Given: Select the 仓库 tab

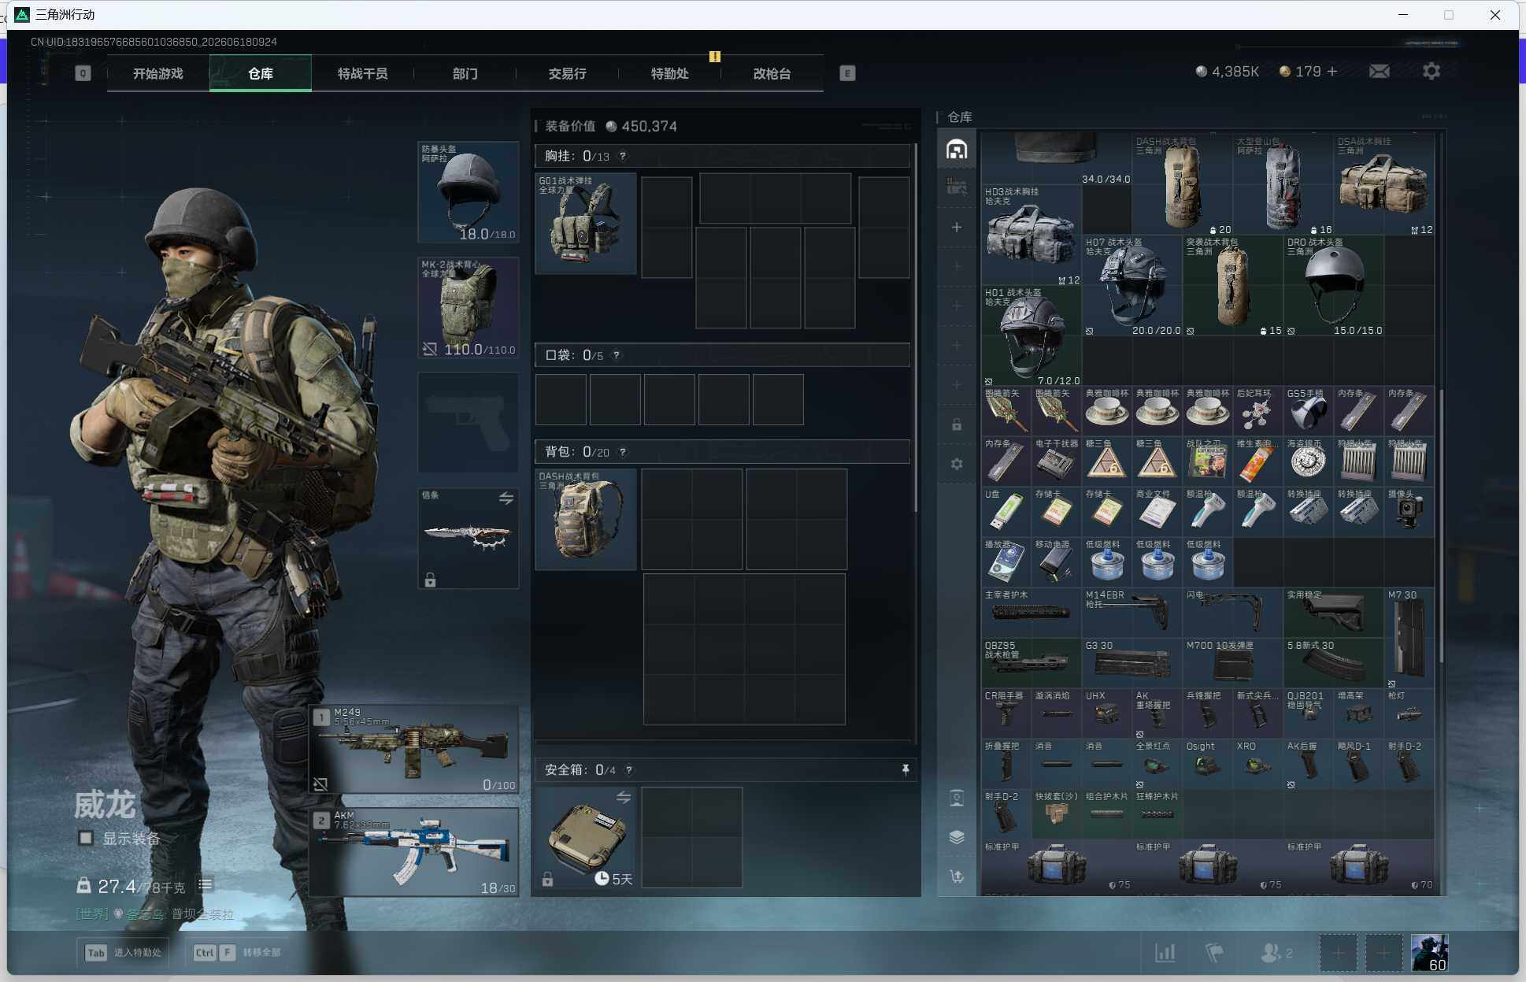Looking at the screenshot, I should 261,73.
